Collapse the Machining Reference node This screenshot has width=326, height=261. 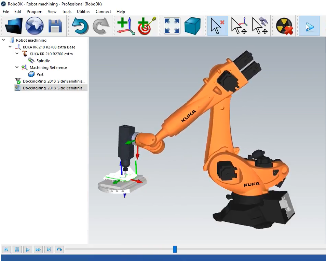click(x=17, y=67)
